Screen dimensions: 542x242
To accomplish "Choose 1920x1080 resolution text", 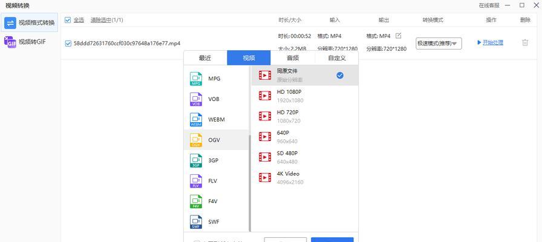I will (x=290, y=100).
